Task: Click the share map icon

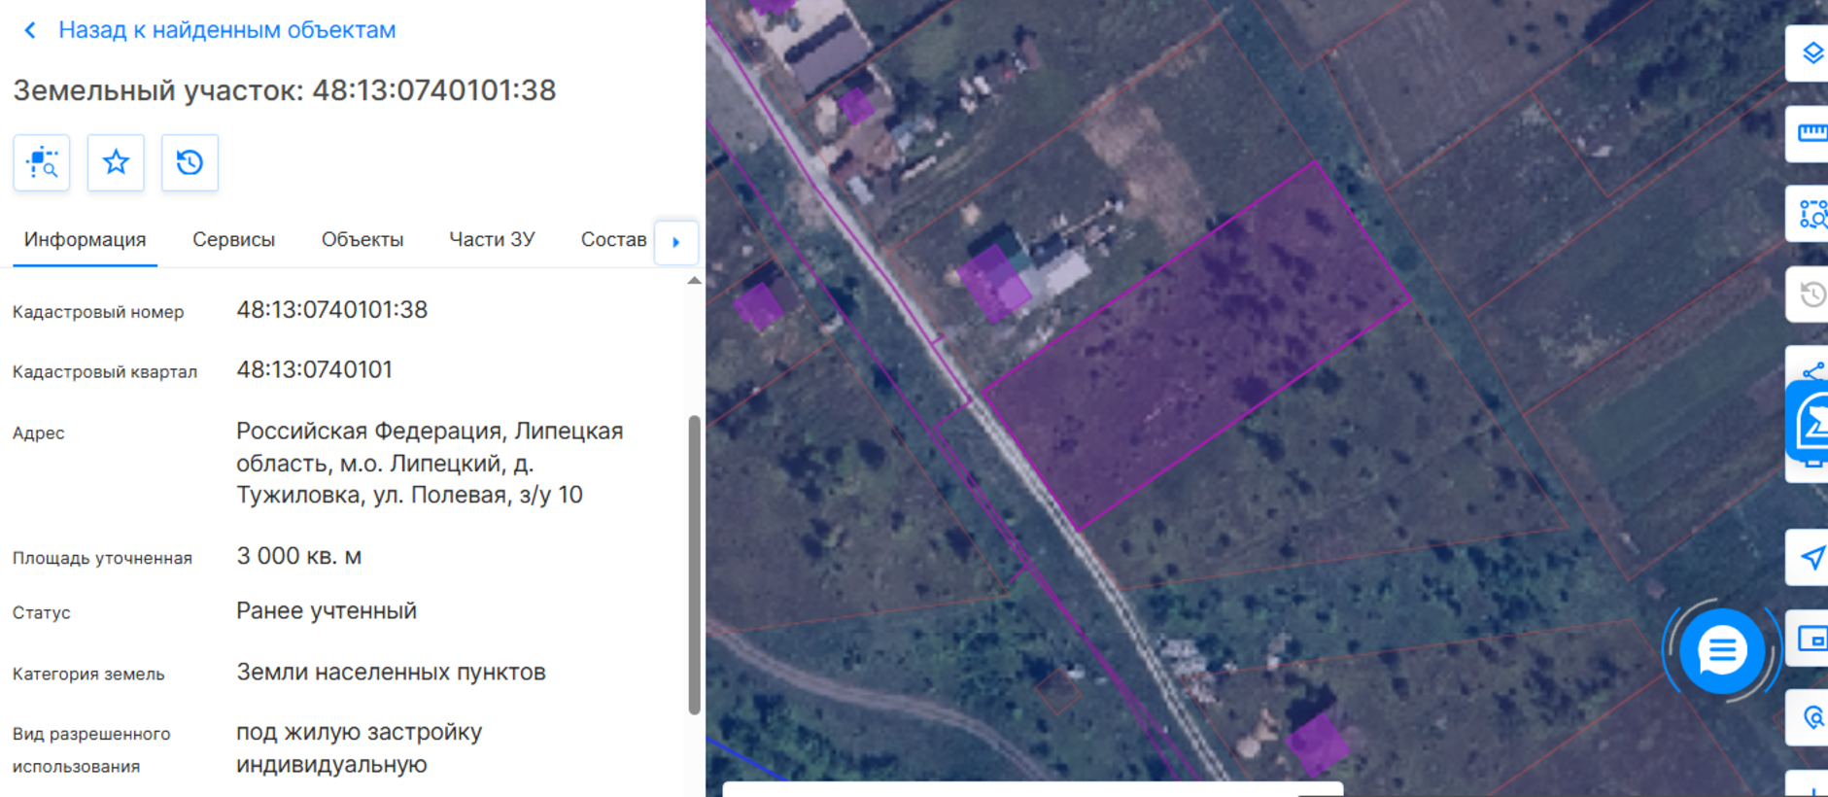Action: coord(1812,370)
